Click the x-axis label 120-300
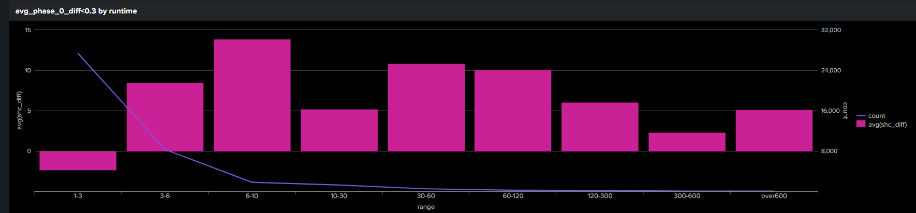916x213 pixels. [600, 196]
